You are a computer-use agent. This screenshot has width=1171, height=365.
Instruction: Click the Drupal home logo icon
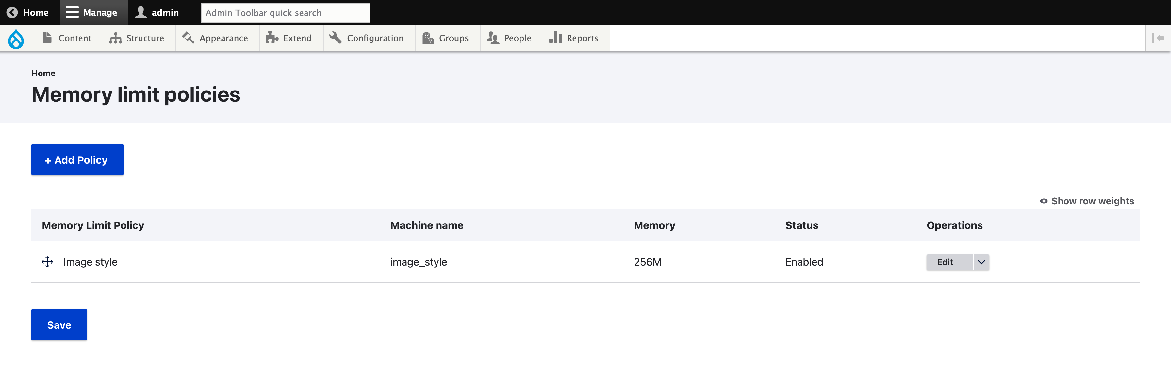(16, 37)
